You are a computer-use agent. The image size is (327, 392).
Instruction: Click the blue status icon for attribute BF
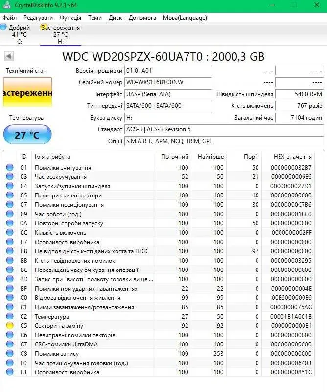[x=10, y=289]
